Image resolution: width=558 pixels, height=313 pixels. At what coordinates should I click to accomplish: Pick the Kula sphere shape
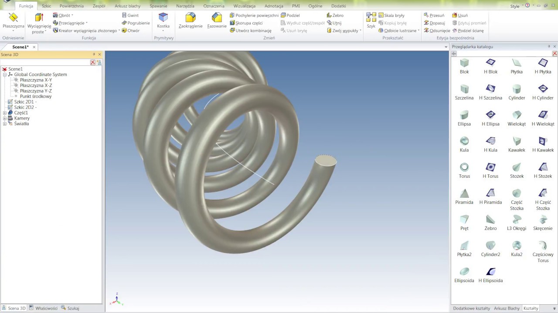[x=464, y=144]
